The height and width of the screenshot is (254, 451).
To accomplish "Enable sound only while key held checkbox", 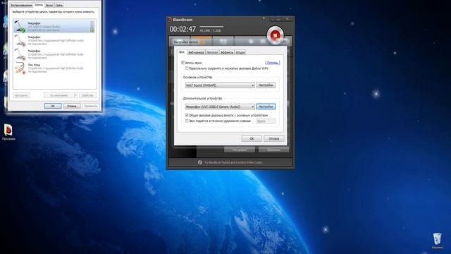I will 187,121.
